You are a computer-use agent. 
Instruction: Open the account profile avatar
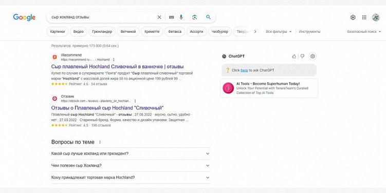pyautogui.click(x=376, y=17)
